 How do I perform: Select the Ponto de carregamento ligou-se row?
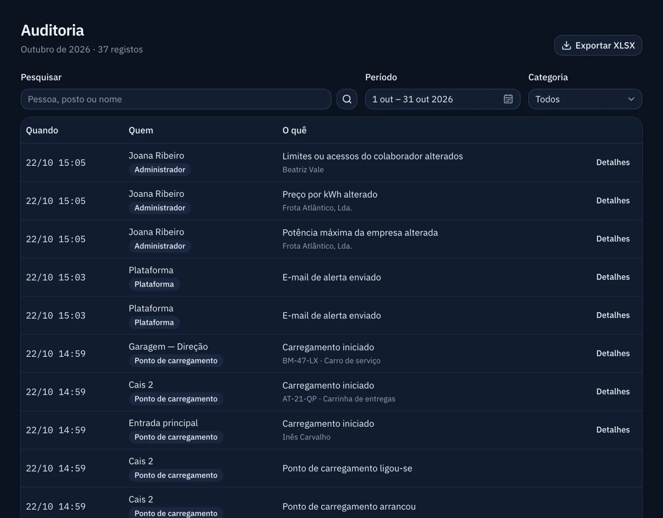click(331, 468)
